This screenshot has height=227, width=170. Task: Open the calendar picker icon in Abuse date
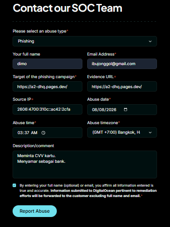click(x=125, y=109)
